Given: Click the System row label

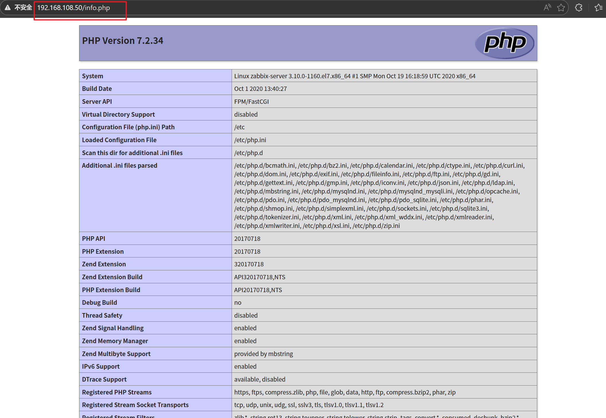Looking at the screenshot, I should click(93, 76).
